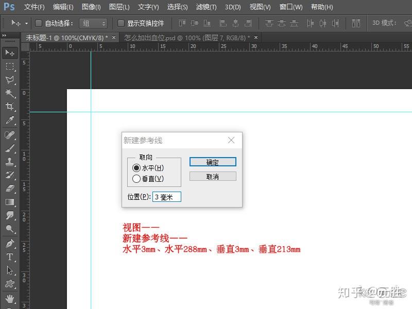412x309 pixels.
Task: Click the 位置 guide position input field
Action: pyautogui.click(x=166, y=196)
